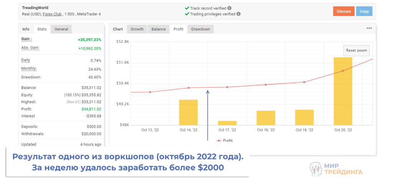Click info icon beside Trading privileges verified
The width and height of the screenshot is (393, 181).
coord(239,14)
